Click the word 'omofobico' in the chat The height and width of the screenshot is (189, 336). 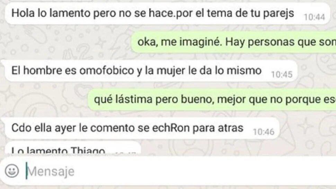107,71
